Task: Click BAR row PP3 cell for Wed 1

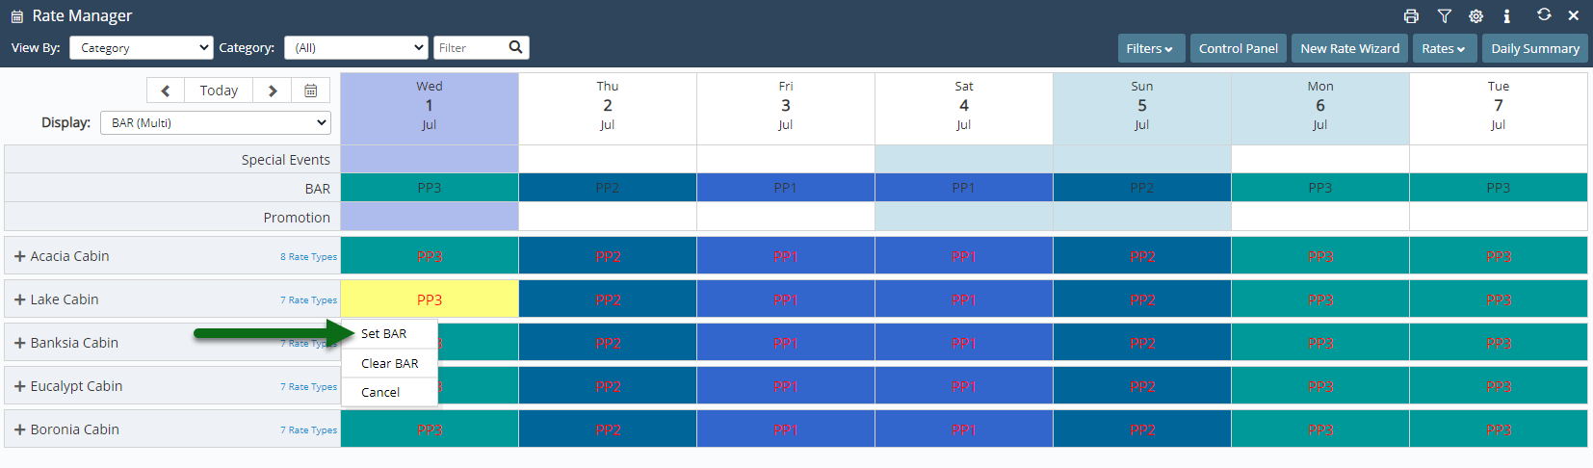Action: pos(430,188)
